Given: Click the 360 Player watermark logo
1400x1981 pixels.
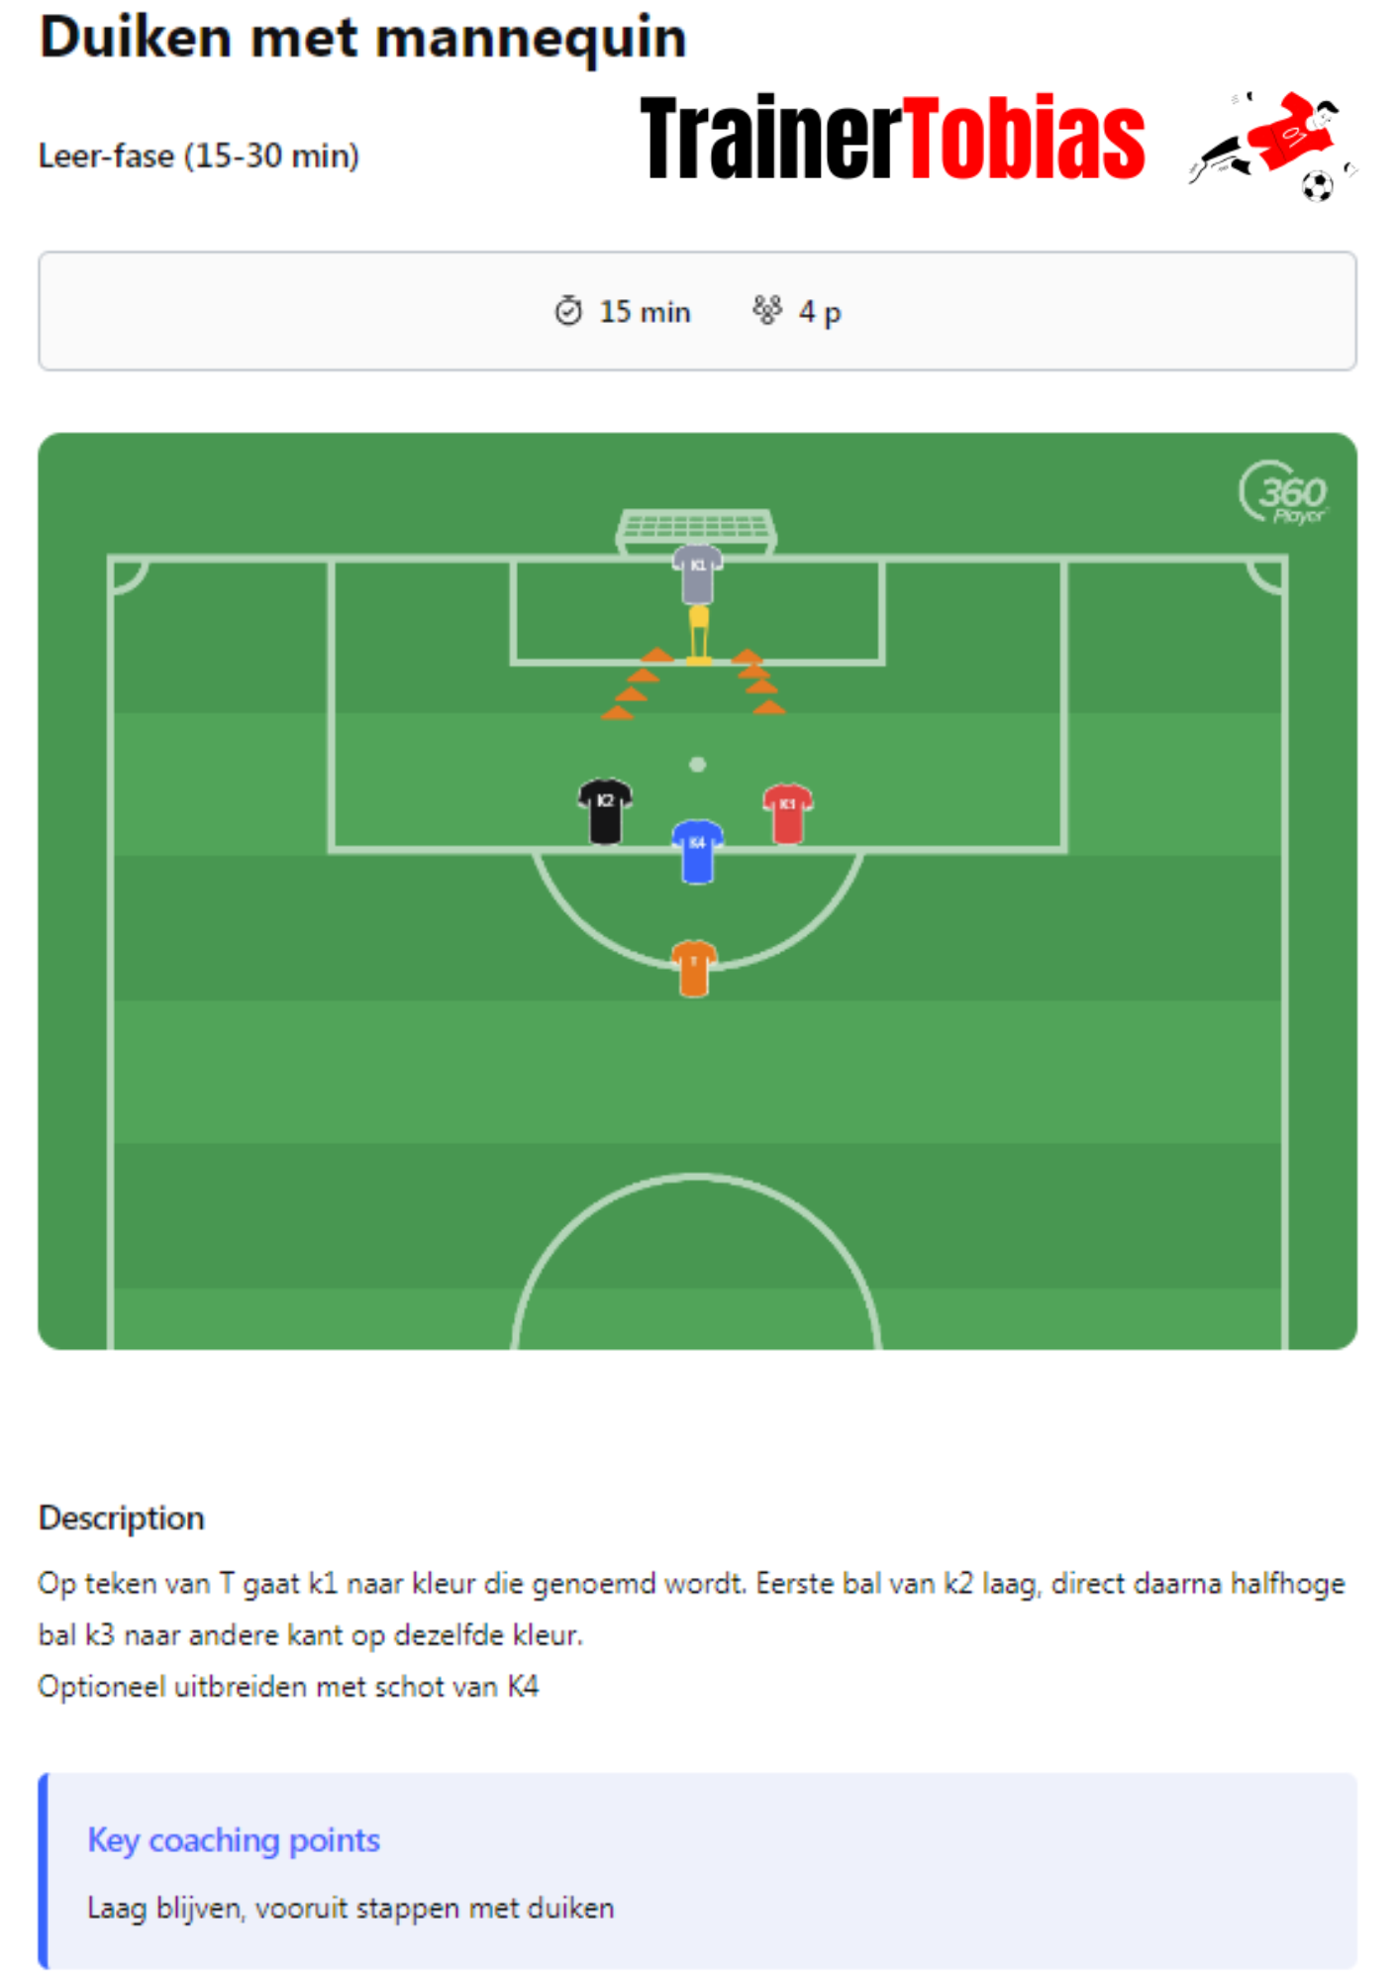Looking at the screenshot, I should (x=1285, y=493).
